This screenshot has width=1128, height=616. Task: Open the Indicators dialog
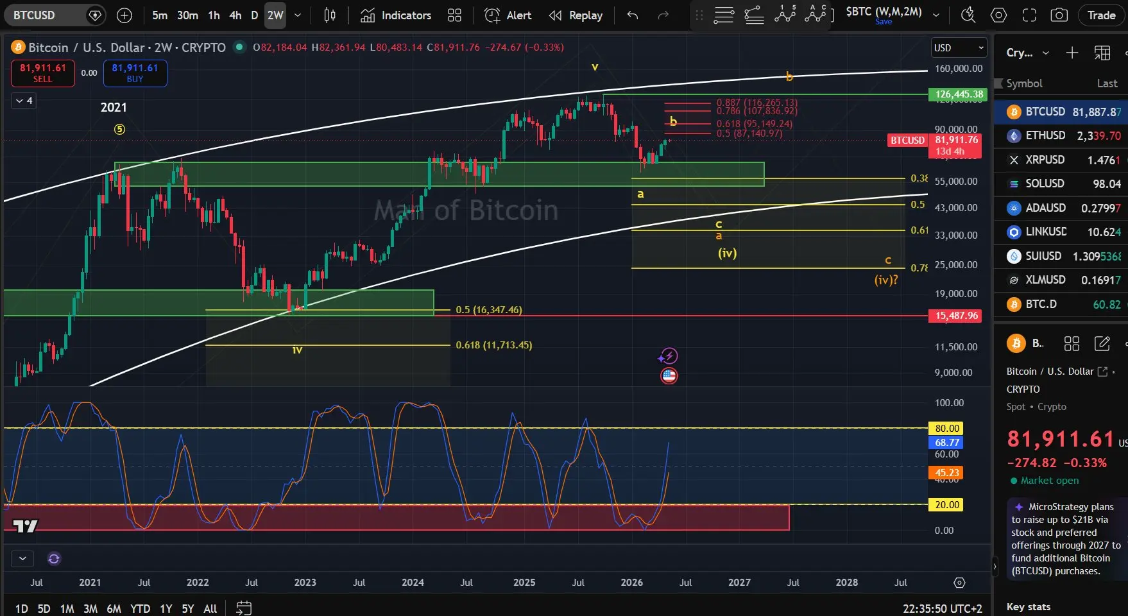pos(396,15)
